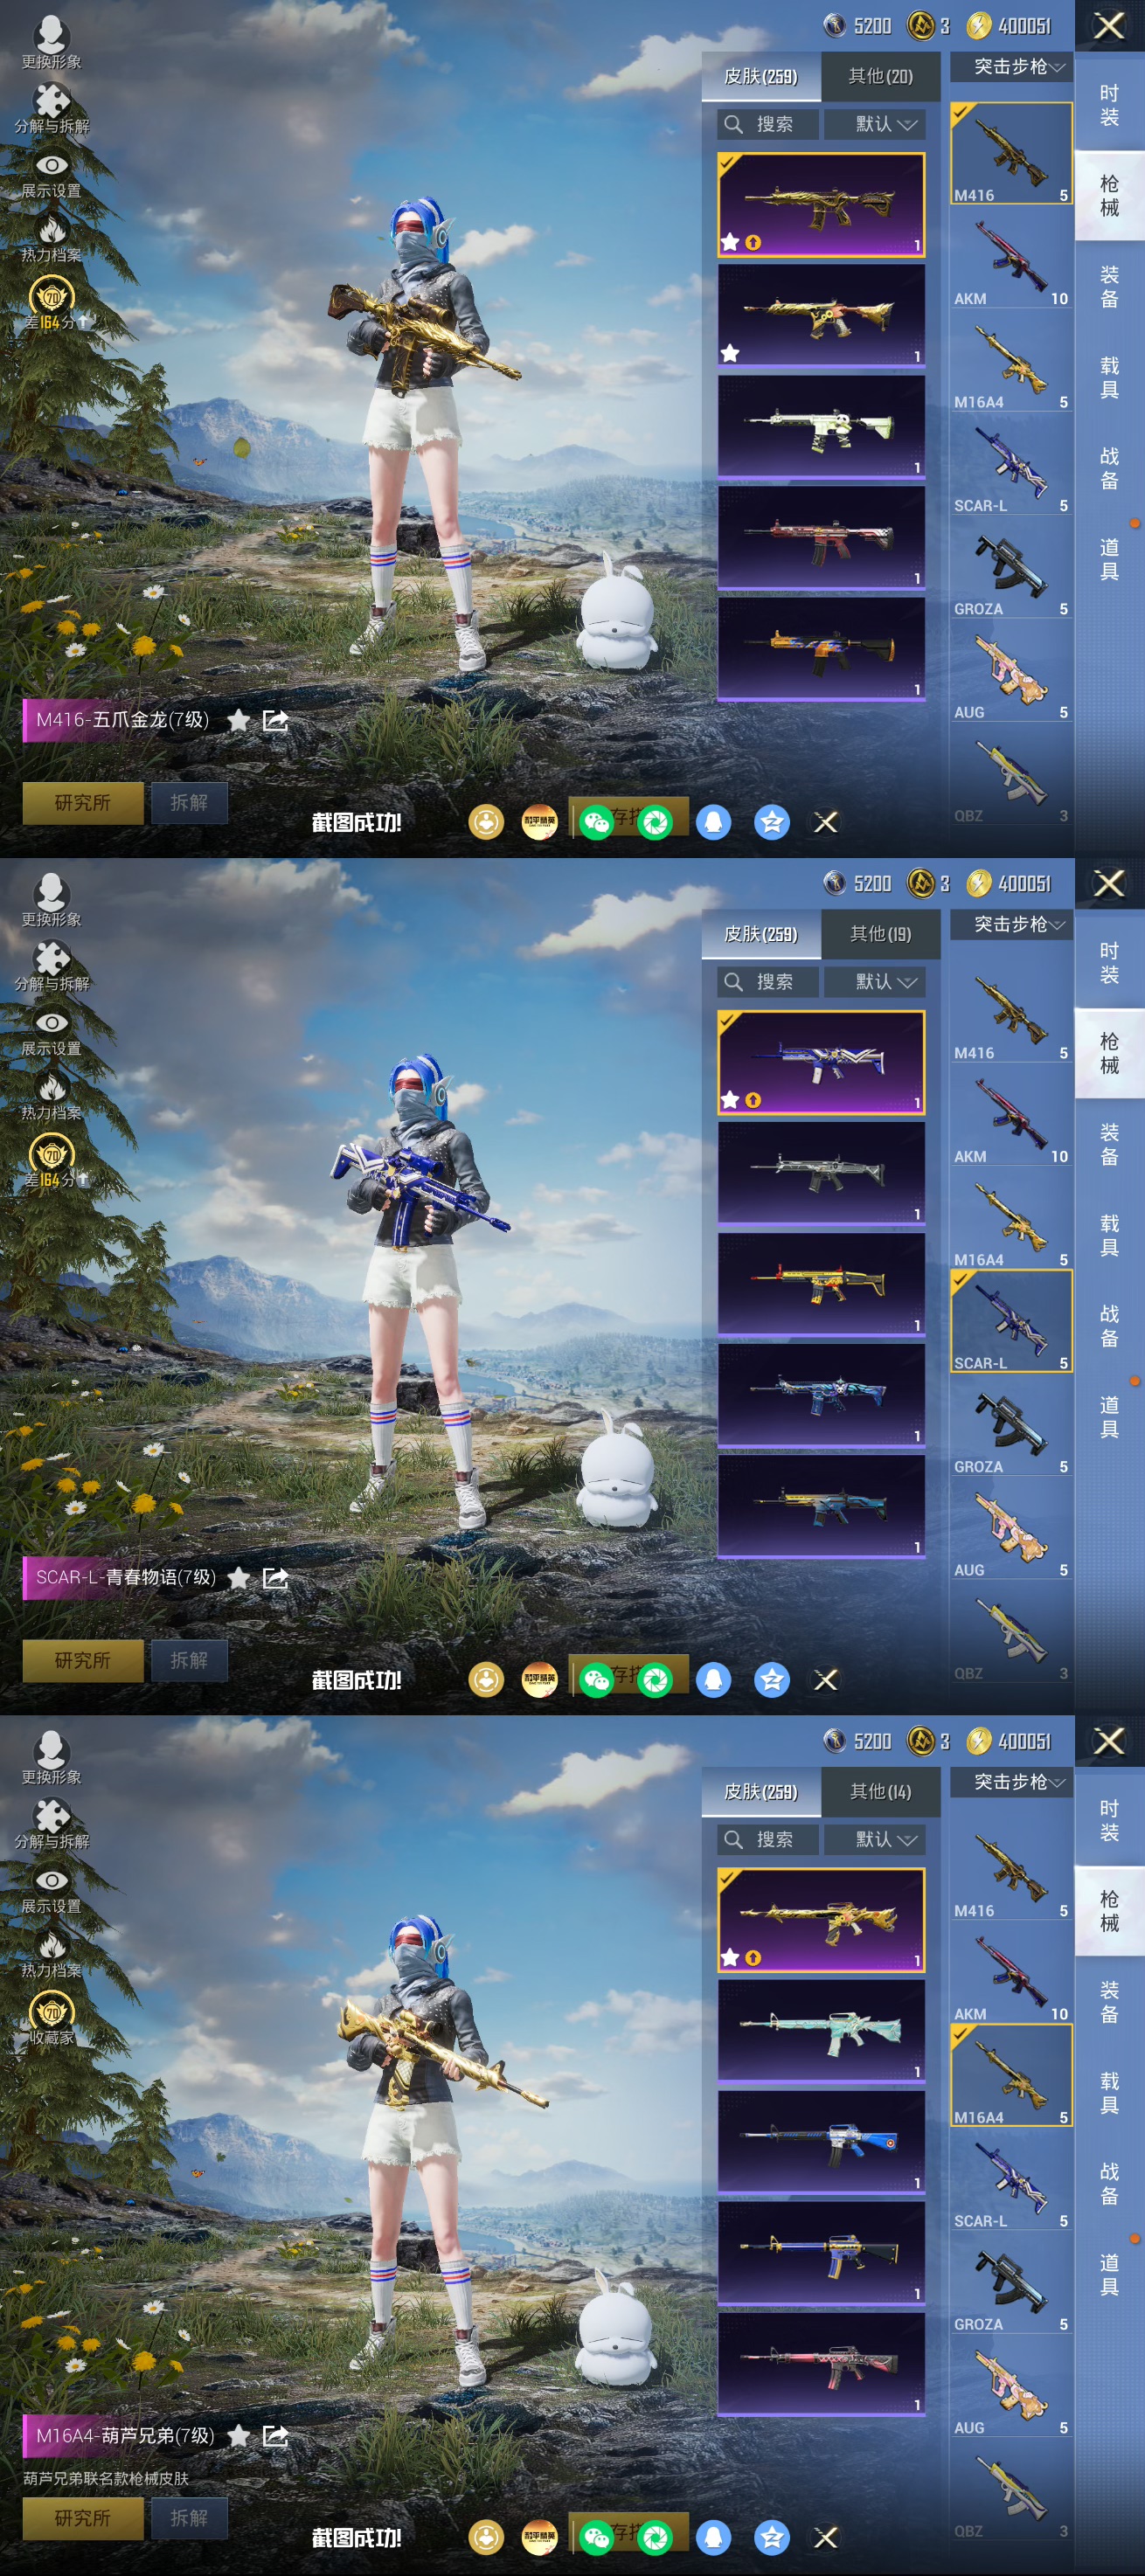The image size is (1145, 2576).
Task: Select pink-red M16A4 skin thumbnail
Action: (821, 2364)
